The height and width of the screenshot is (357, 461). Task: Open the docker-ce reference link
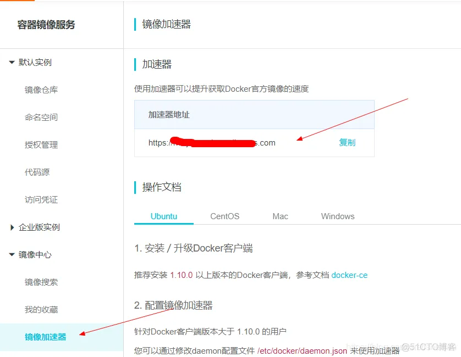349,275
